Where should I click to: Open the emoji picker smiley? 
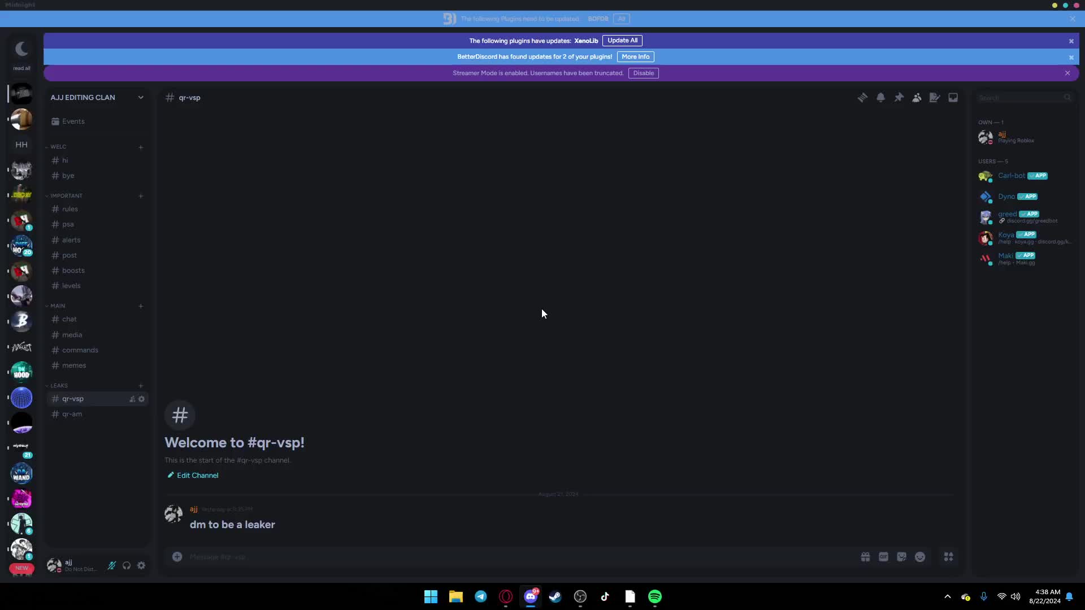(920, 557)
